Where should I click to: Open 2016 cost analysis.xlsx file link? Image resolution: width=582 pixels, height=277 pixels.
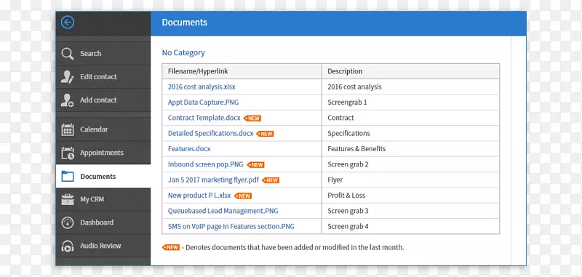pyautogui.click(x=202, y=87)
